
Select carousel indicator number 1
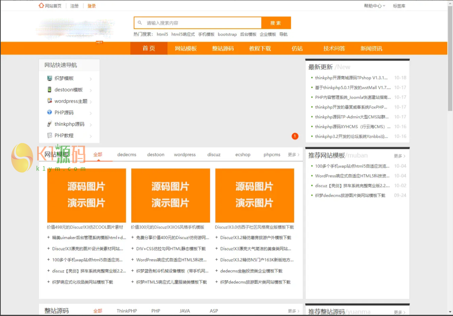tap(295, 136)
